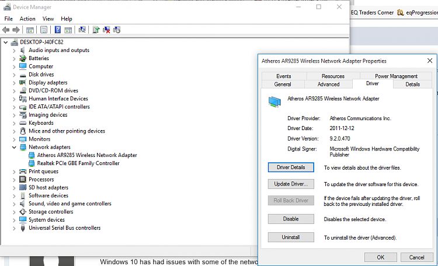Viewport: 438px width, 266px height.
Task: Switch to the Details tab
Action: [412, 85]
